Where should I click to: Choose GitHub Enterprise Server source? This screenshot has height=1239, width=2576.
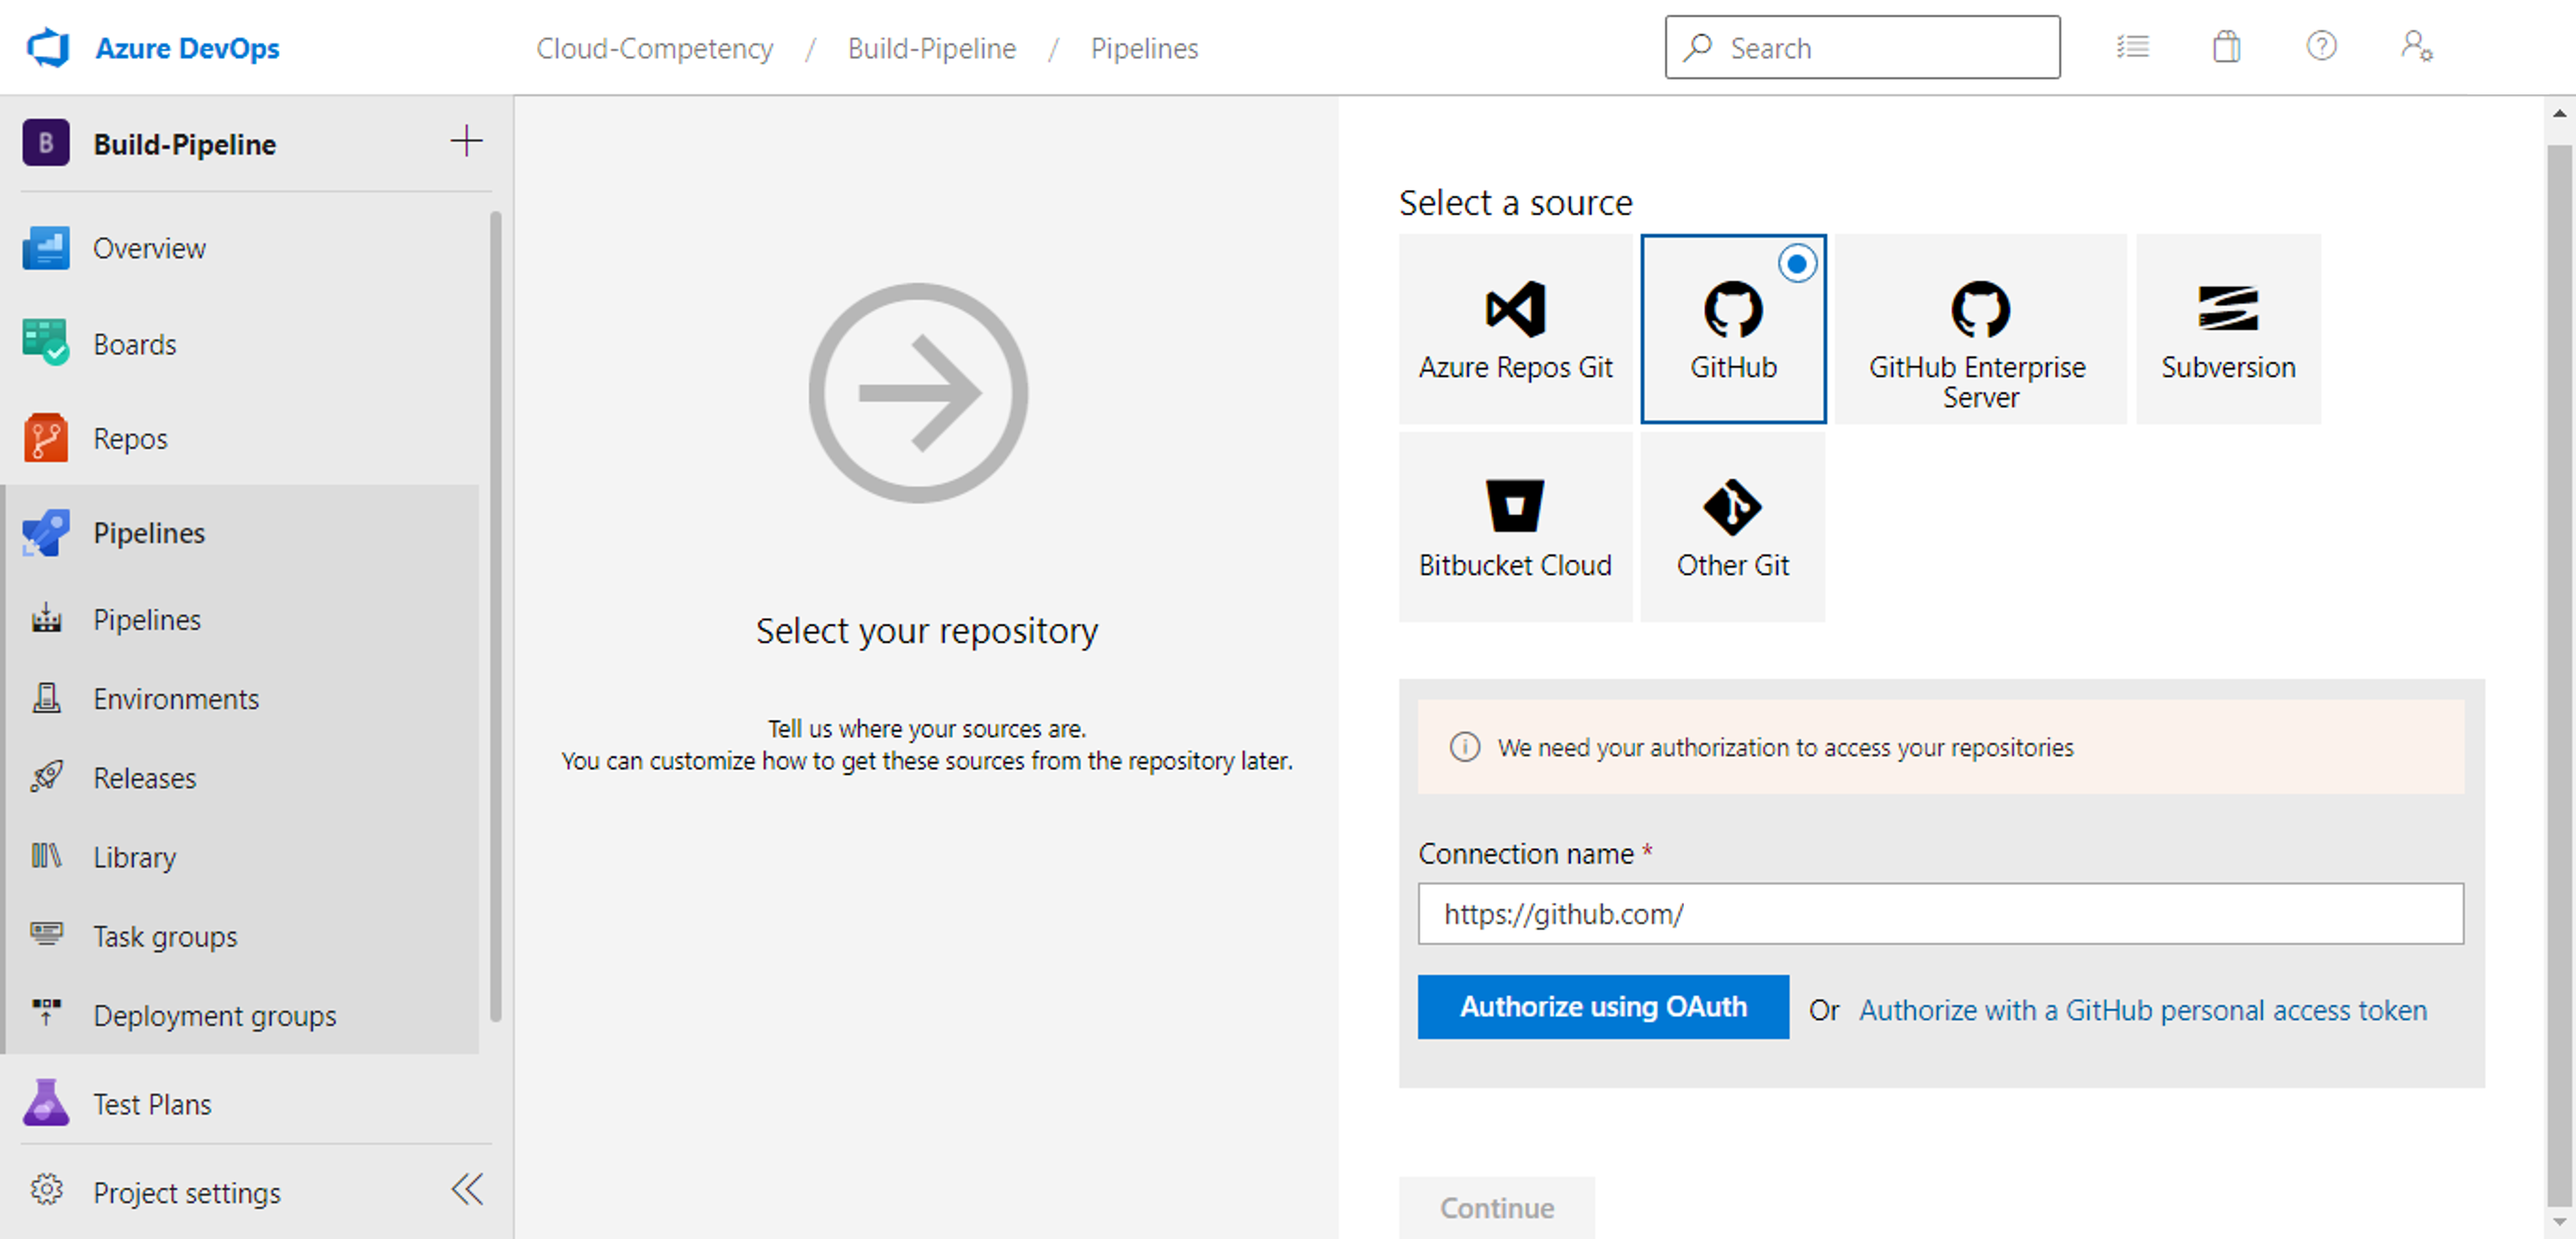pyautogui.click(x=1980, y=329)
